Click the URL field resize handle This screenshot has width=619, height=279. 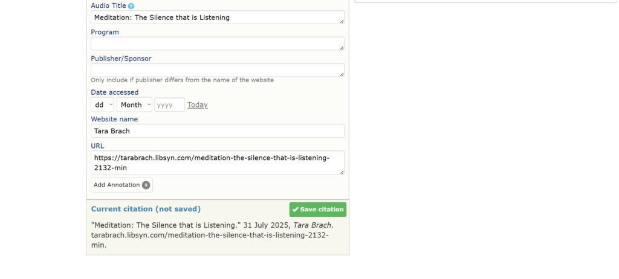(342, 172)
